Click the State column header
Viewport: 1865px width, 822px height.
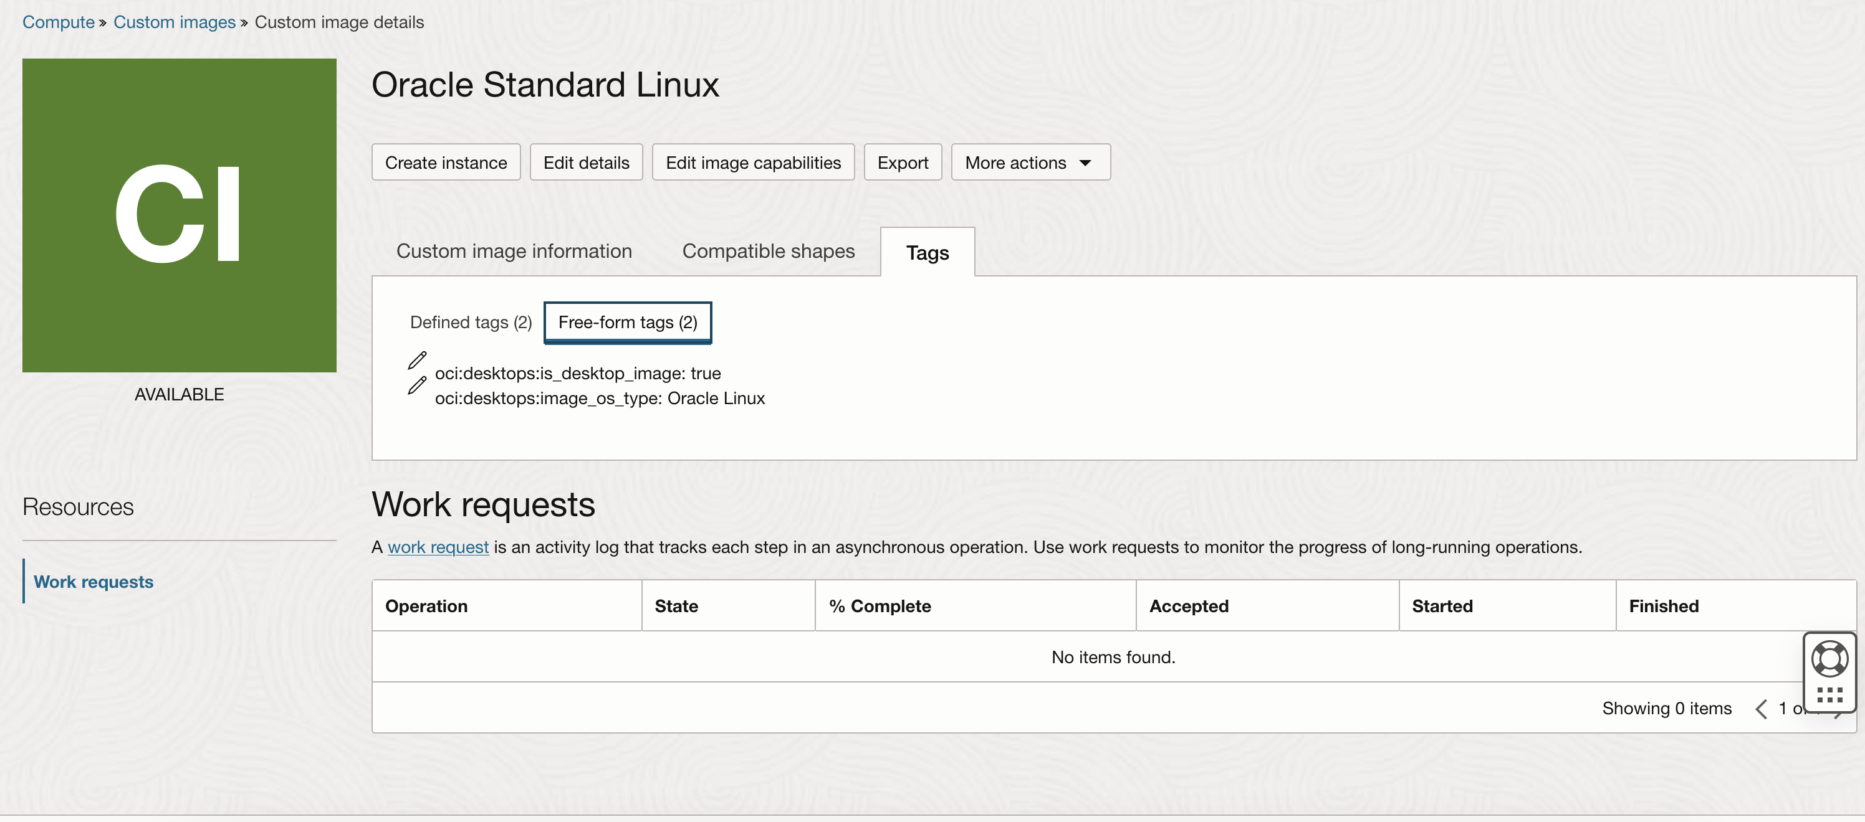click(x=728, y=606)
